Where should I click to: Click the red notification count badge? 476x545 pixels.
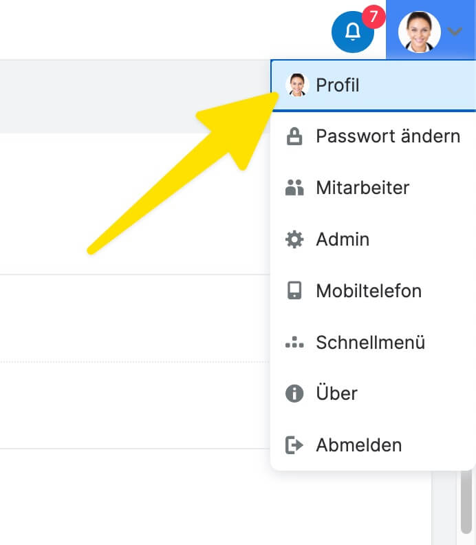tap(374, 16)
